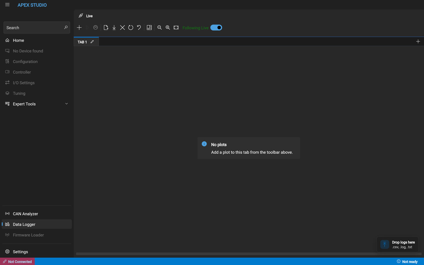The height and width of the screenshot is (265, 424).
Task: Open Tuning page
Action: [x=37, y=93]
